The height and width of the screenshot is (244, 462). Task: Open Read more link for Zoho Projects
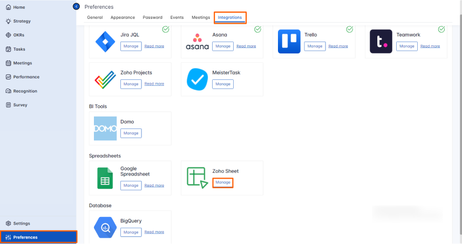(154, 84)
